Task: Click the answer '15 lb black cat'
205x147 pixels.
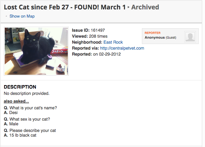Action: pos(23,135)
